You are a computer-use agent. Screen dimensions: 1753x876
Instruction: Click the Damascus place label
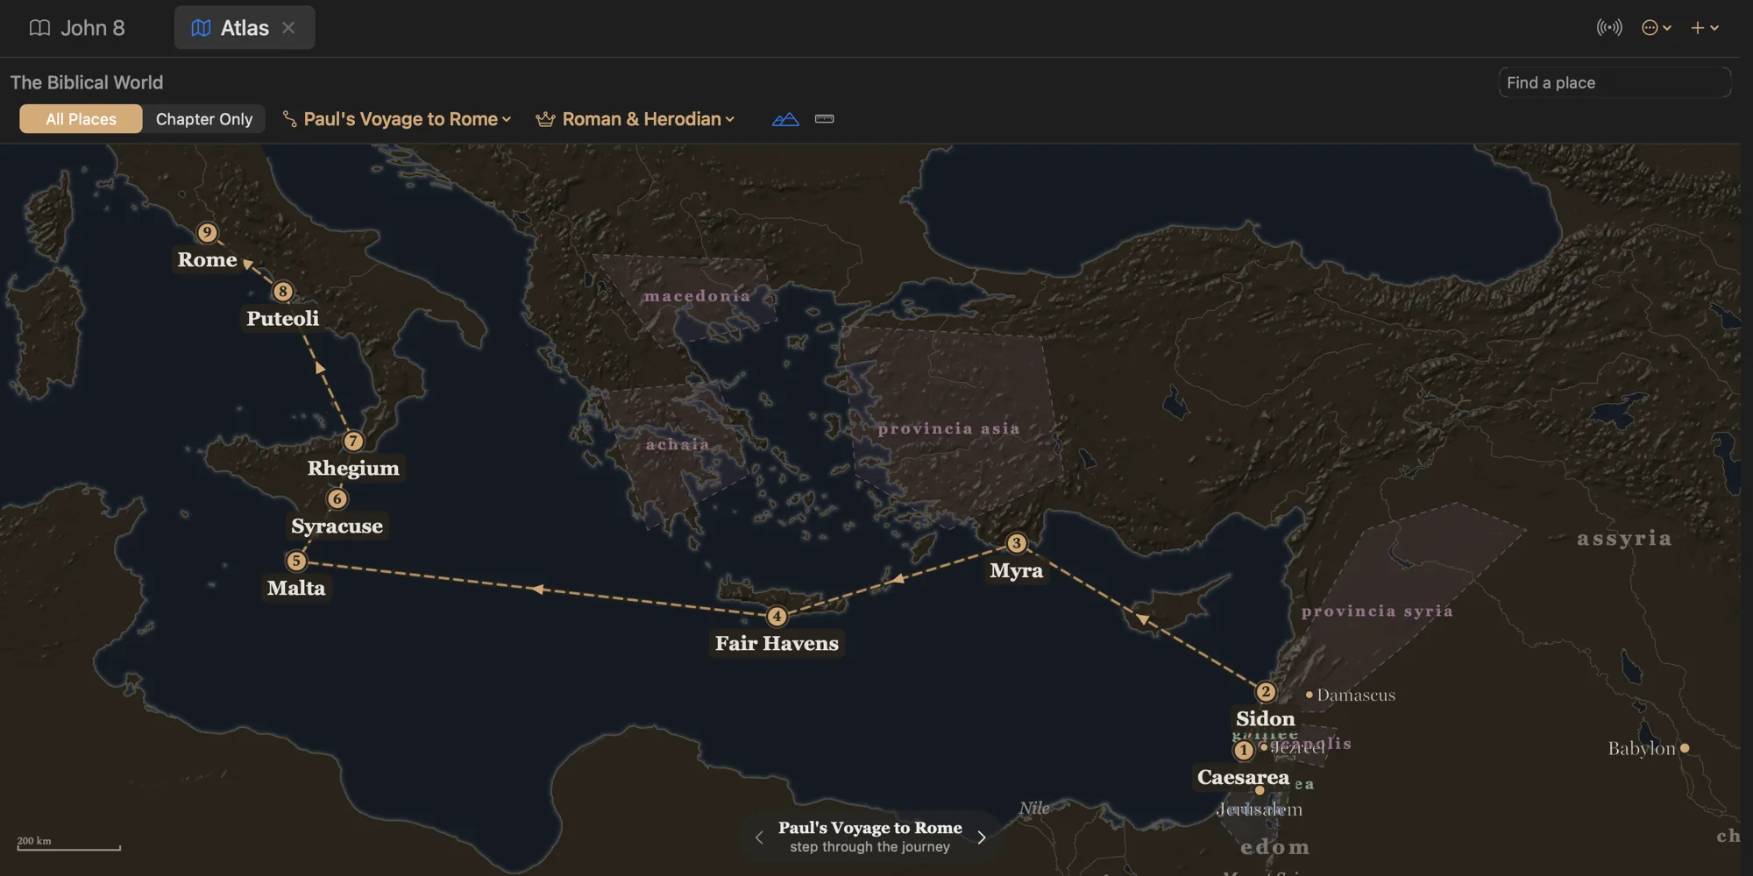1356,695
